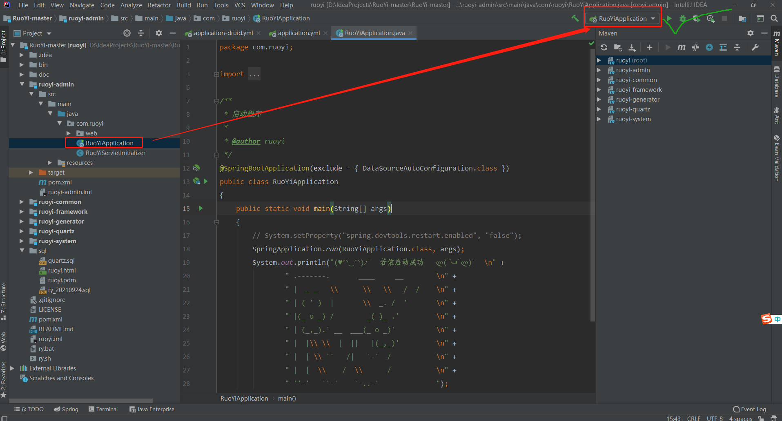Open the Spring tool window
Image resolution: width=782 pixels, height=421 pixels.
[x=66, y=409]
